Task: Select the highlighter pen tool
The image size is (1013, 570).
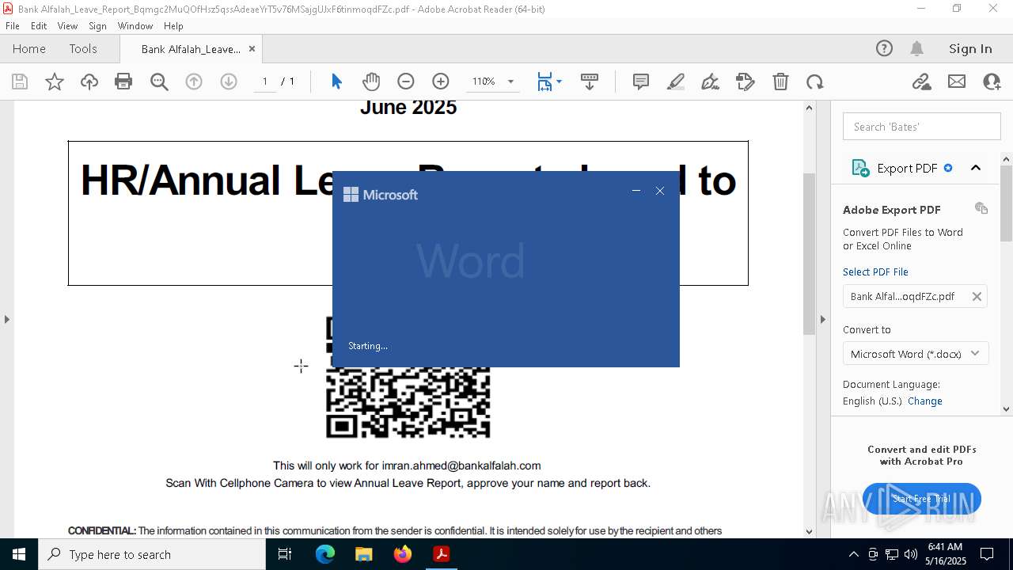Action: (x=676, y=82)
